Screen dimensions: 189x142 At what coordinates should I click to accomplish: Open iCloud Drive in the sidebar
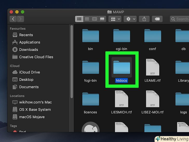coord(26,72)
